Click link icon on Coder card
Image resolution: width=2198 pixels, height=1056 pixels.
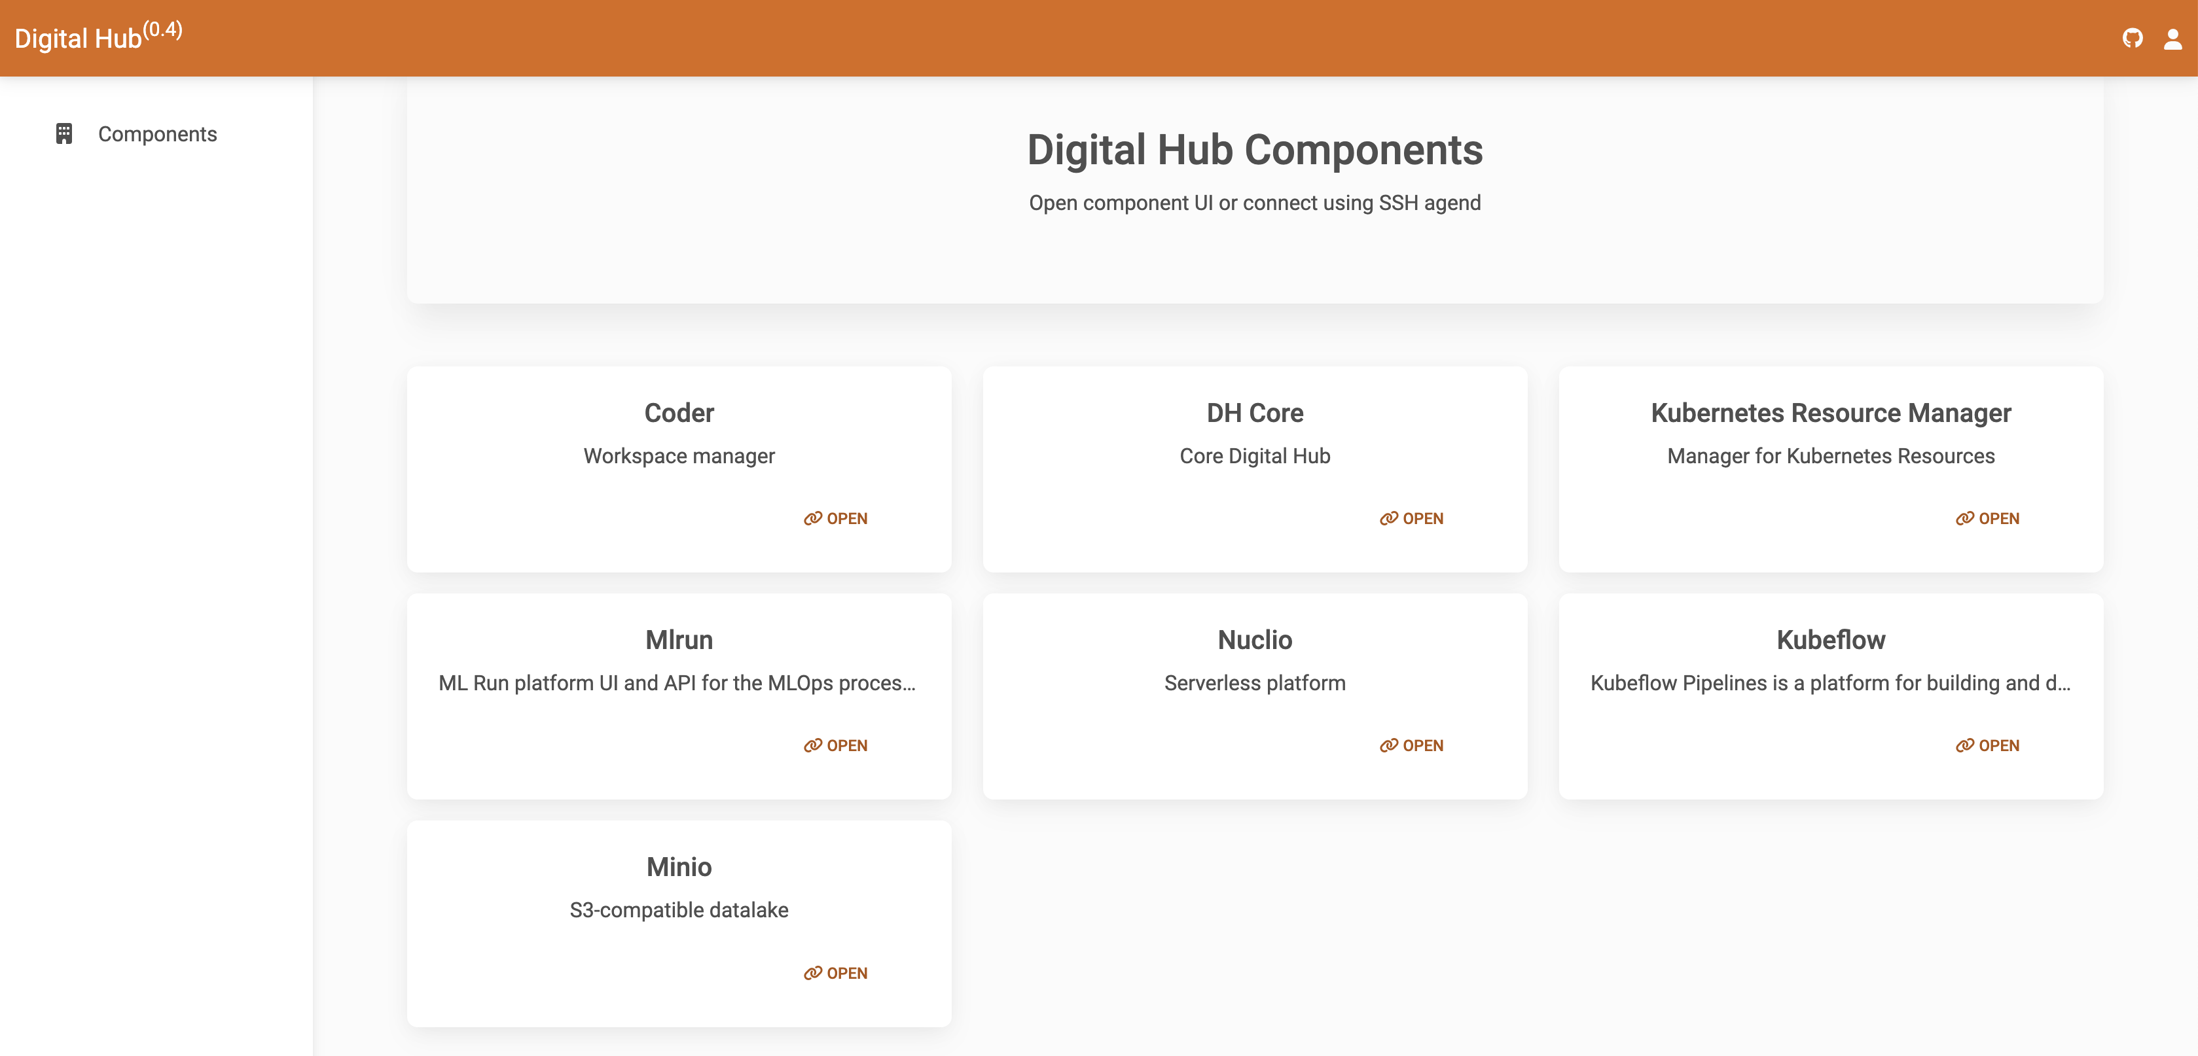[812, 519]
